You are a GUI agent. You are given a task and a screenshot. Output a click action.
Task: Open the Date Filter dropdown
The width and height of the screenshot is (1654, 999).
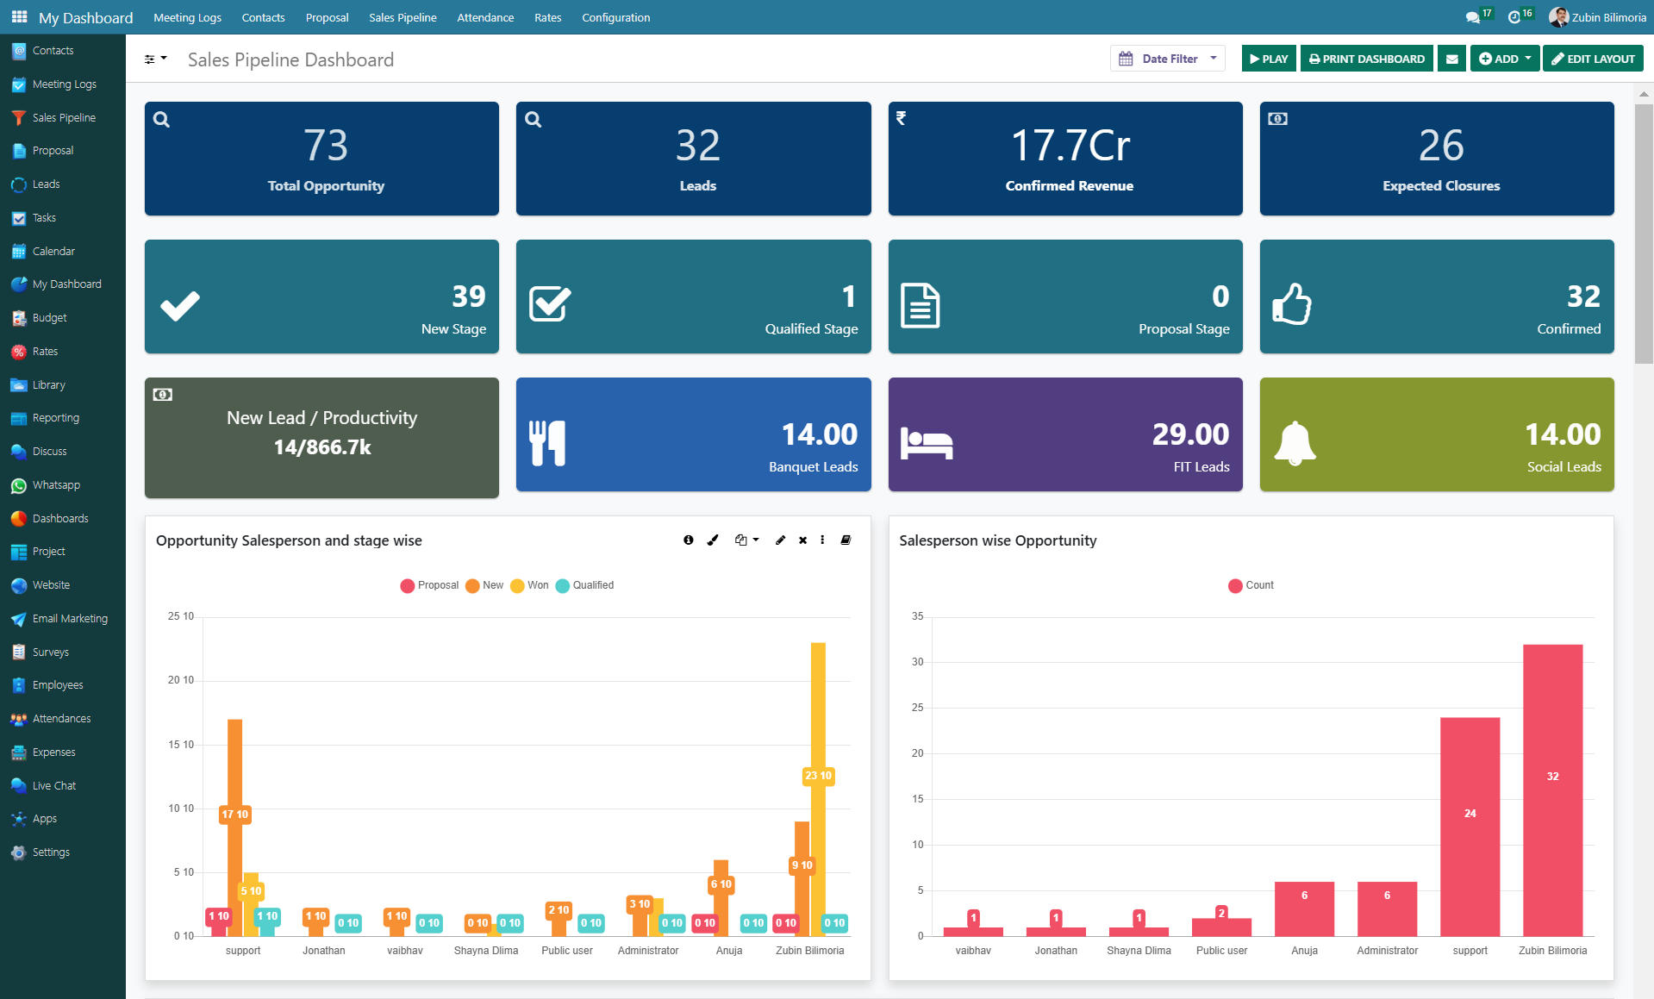tap(1167, 58)
